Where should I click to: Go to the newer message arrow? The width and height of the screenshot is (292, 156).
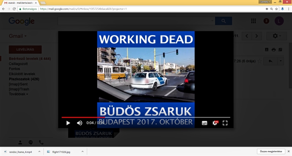(247, 36)
